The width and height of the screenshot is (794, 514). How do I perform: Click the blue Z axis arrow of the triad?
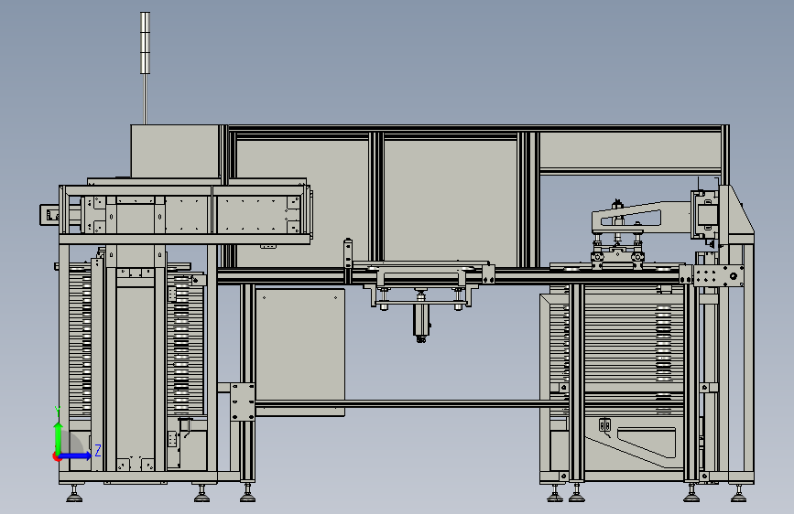76,455
